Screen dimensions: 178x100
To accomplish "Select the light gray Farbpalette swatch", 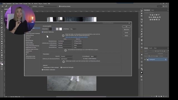I will (x=57, y=29).
